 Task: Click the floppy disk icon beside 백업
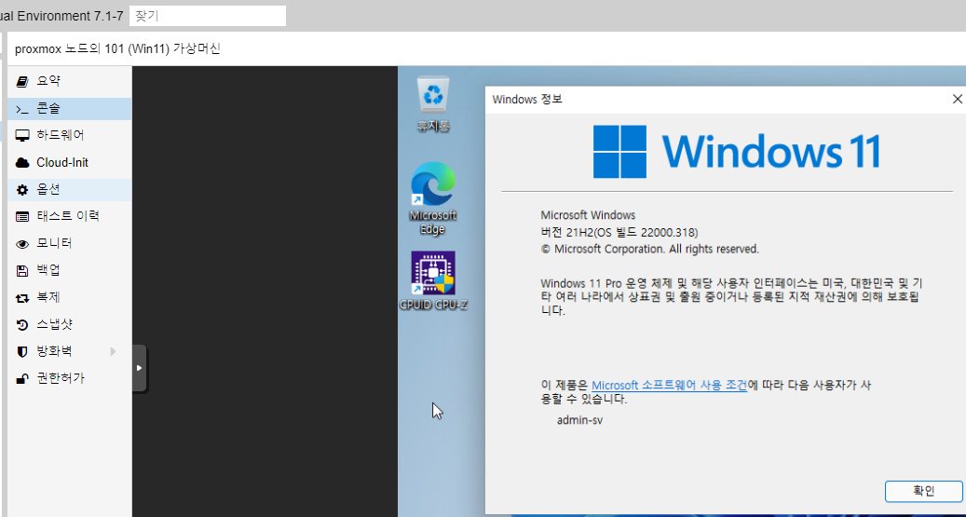pyautogui.click(x=22, y=270)
